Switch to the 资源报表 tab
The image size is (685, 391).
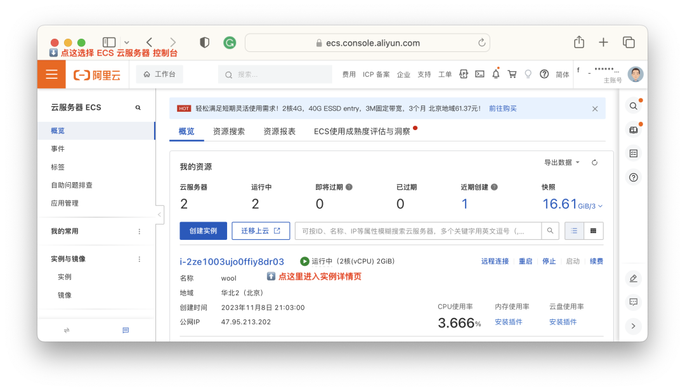(x=280, y=131)
